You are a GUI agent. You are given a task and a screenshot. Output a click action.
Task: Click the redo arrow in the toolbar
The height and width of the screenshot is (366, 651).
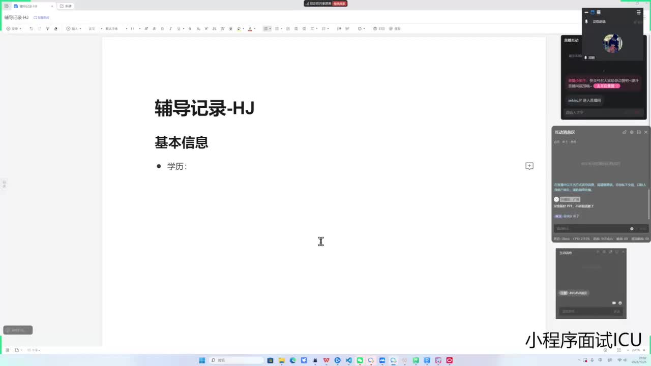tap(39, 28)
